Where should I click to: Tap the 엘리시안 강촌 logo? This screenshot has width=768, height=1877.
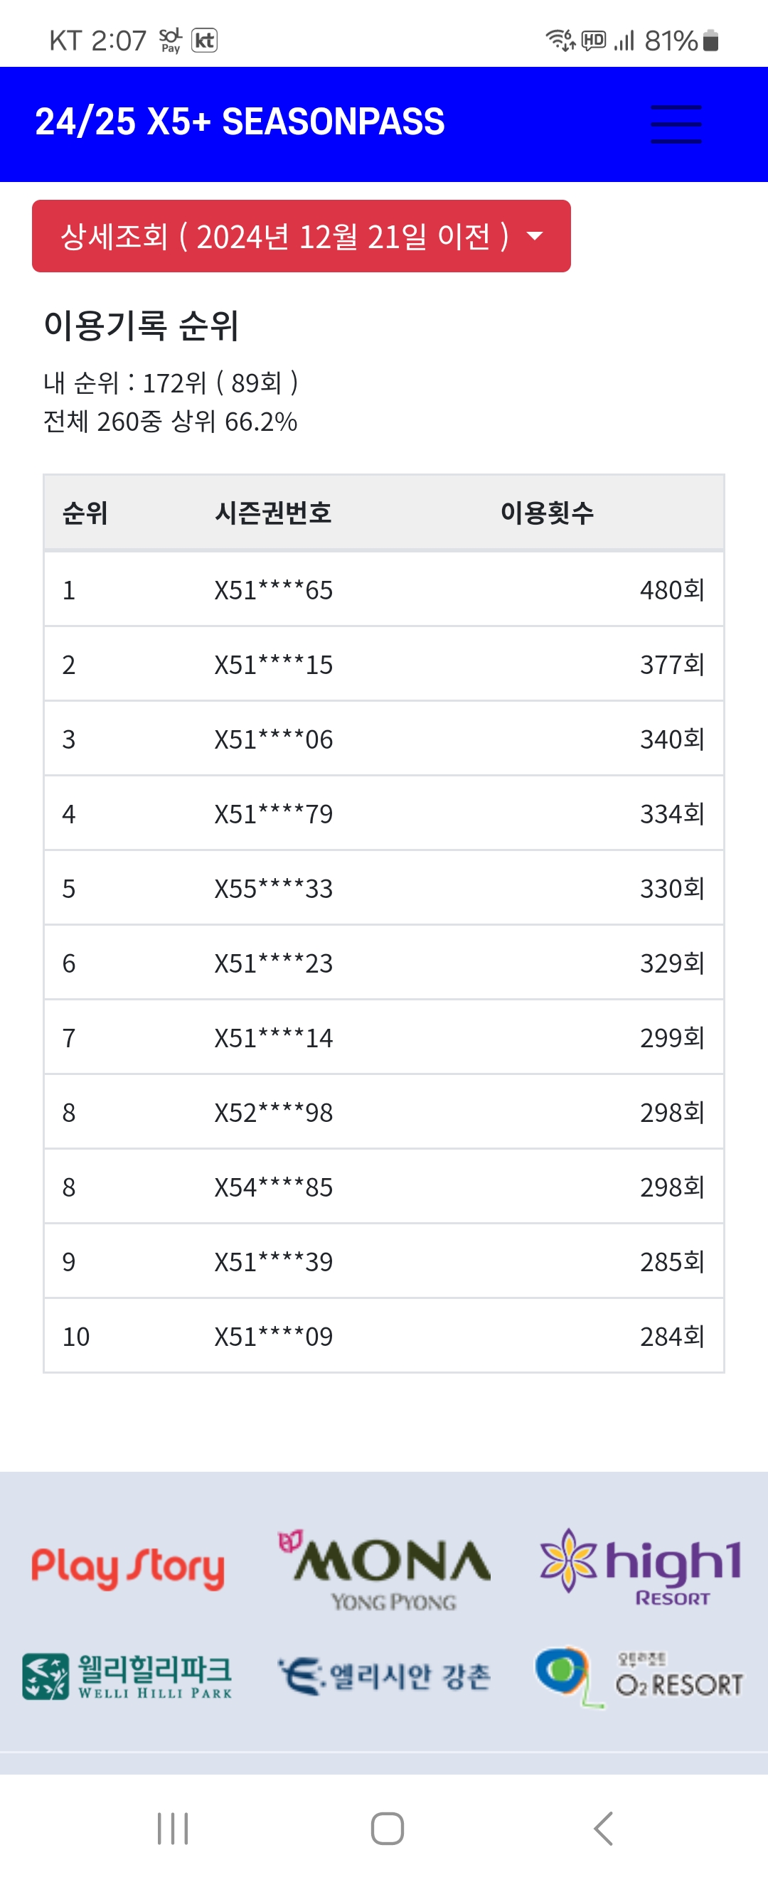click(x=384, y=1677)
